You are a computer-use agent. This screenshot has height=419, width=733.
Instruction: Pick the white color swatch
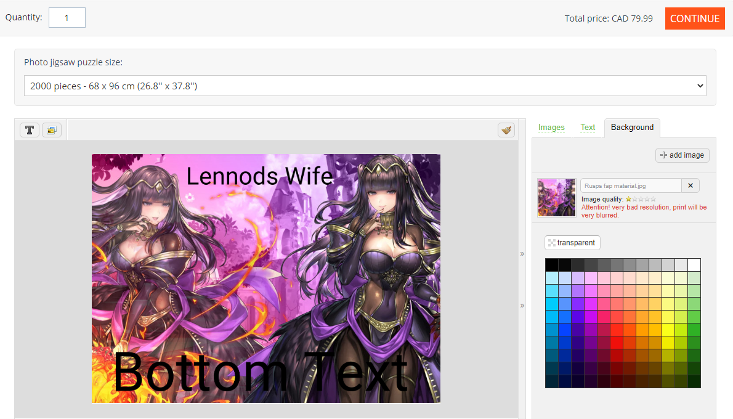[x=694, y=265]
